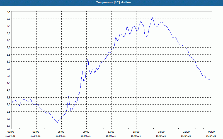Viewport: 223px width, 139px height.
Task: Select the "9,0" y-axis label
Action: point(9,19)
